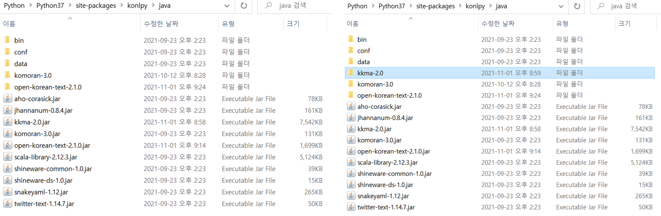Click jhannanum-0.8.4.jar file icon in left window

point(7,110)
